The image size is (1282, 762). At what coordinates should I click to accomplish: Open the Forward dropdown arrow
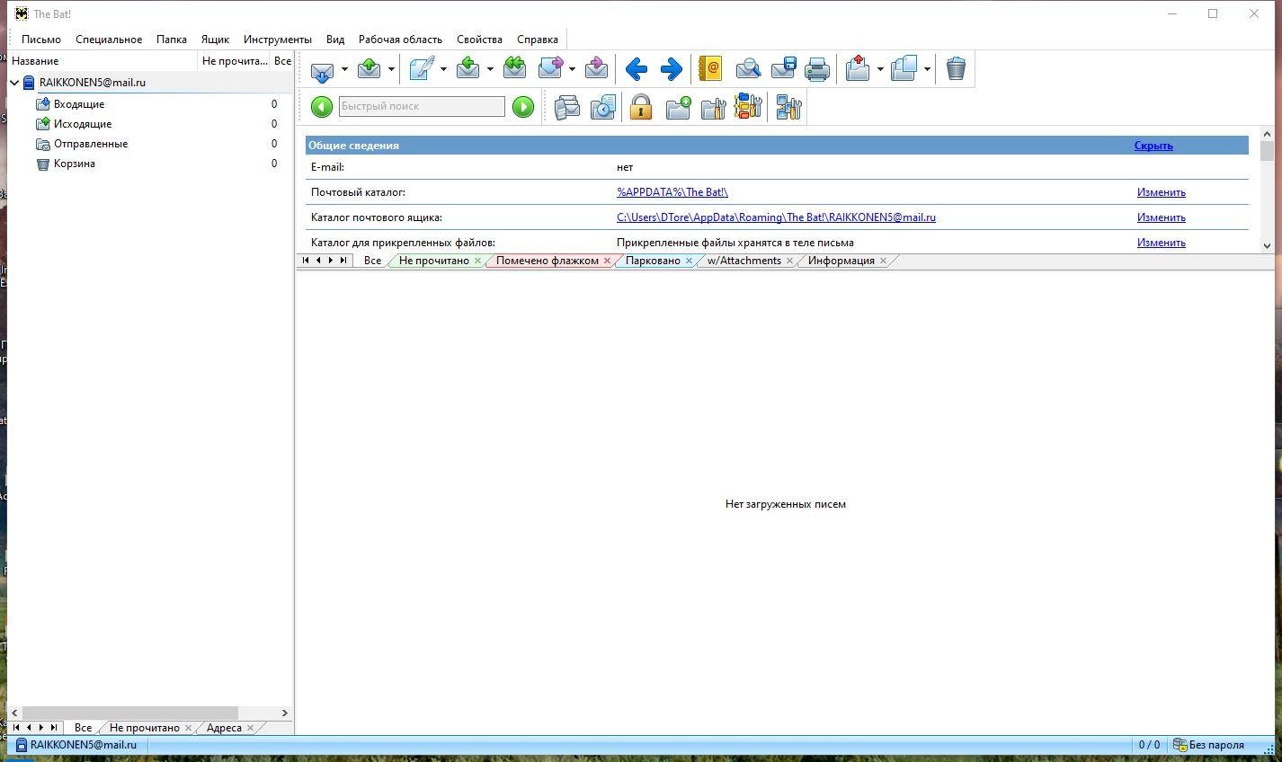pos(572,69)
